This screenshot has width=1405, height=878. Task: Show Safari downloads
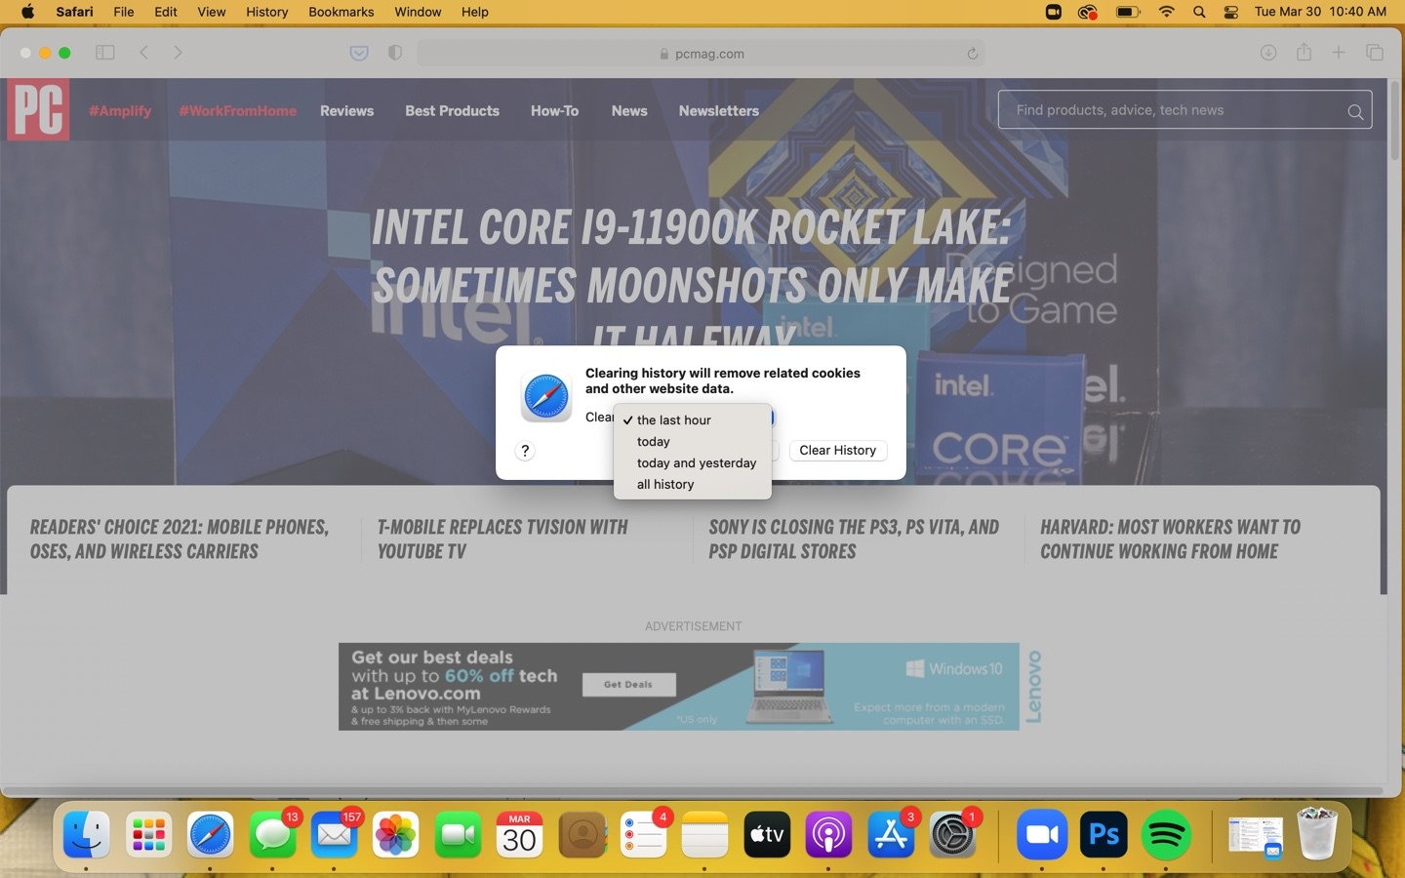pos(1268,53)
